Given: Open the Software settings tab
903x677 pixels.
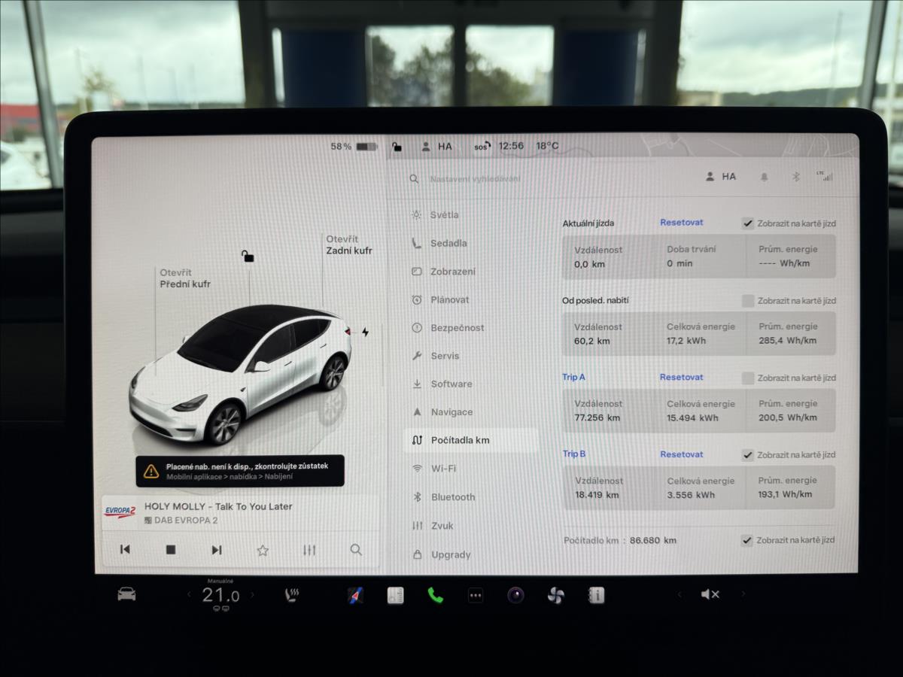Looking at the screenshot, I should pos(450,384).
